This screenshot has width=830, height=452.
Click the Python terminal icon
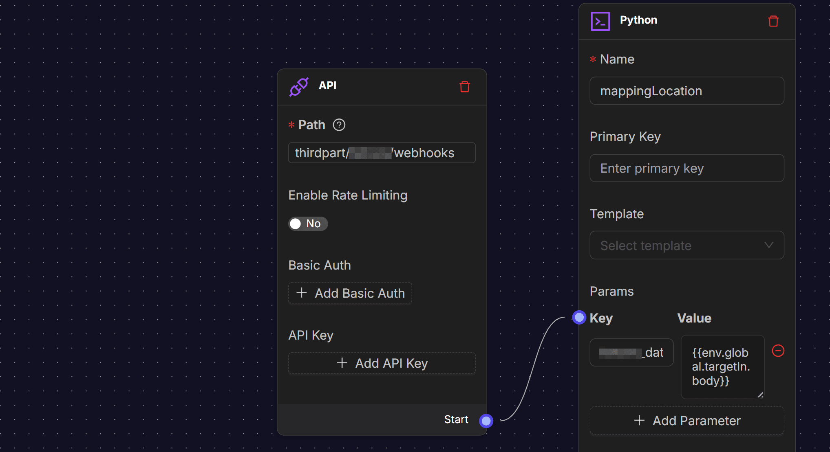pyautogui.click(x=600, y=21)
